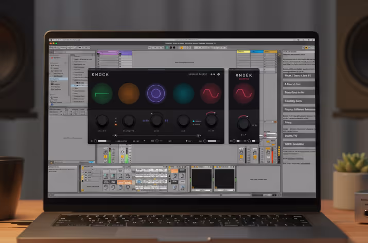The image size is (368, 243).
Task: Select the orange-lit mode dot beside the first knob
Action: (116, 125)
